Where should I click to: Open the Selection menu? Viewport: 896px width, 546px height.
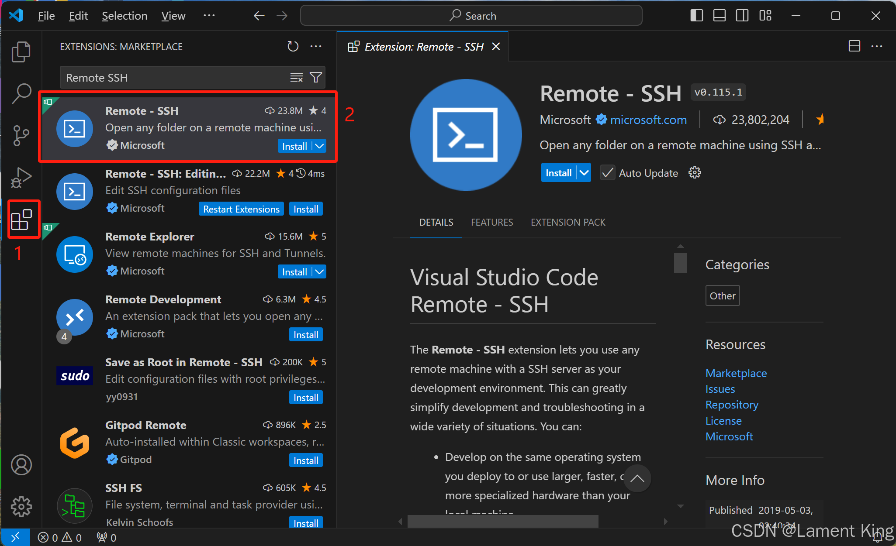tap(125, 16)
